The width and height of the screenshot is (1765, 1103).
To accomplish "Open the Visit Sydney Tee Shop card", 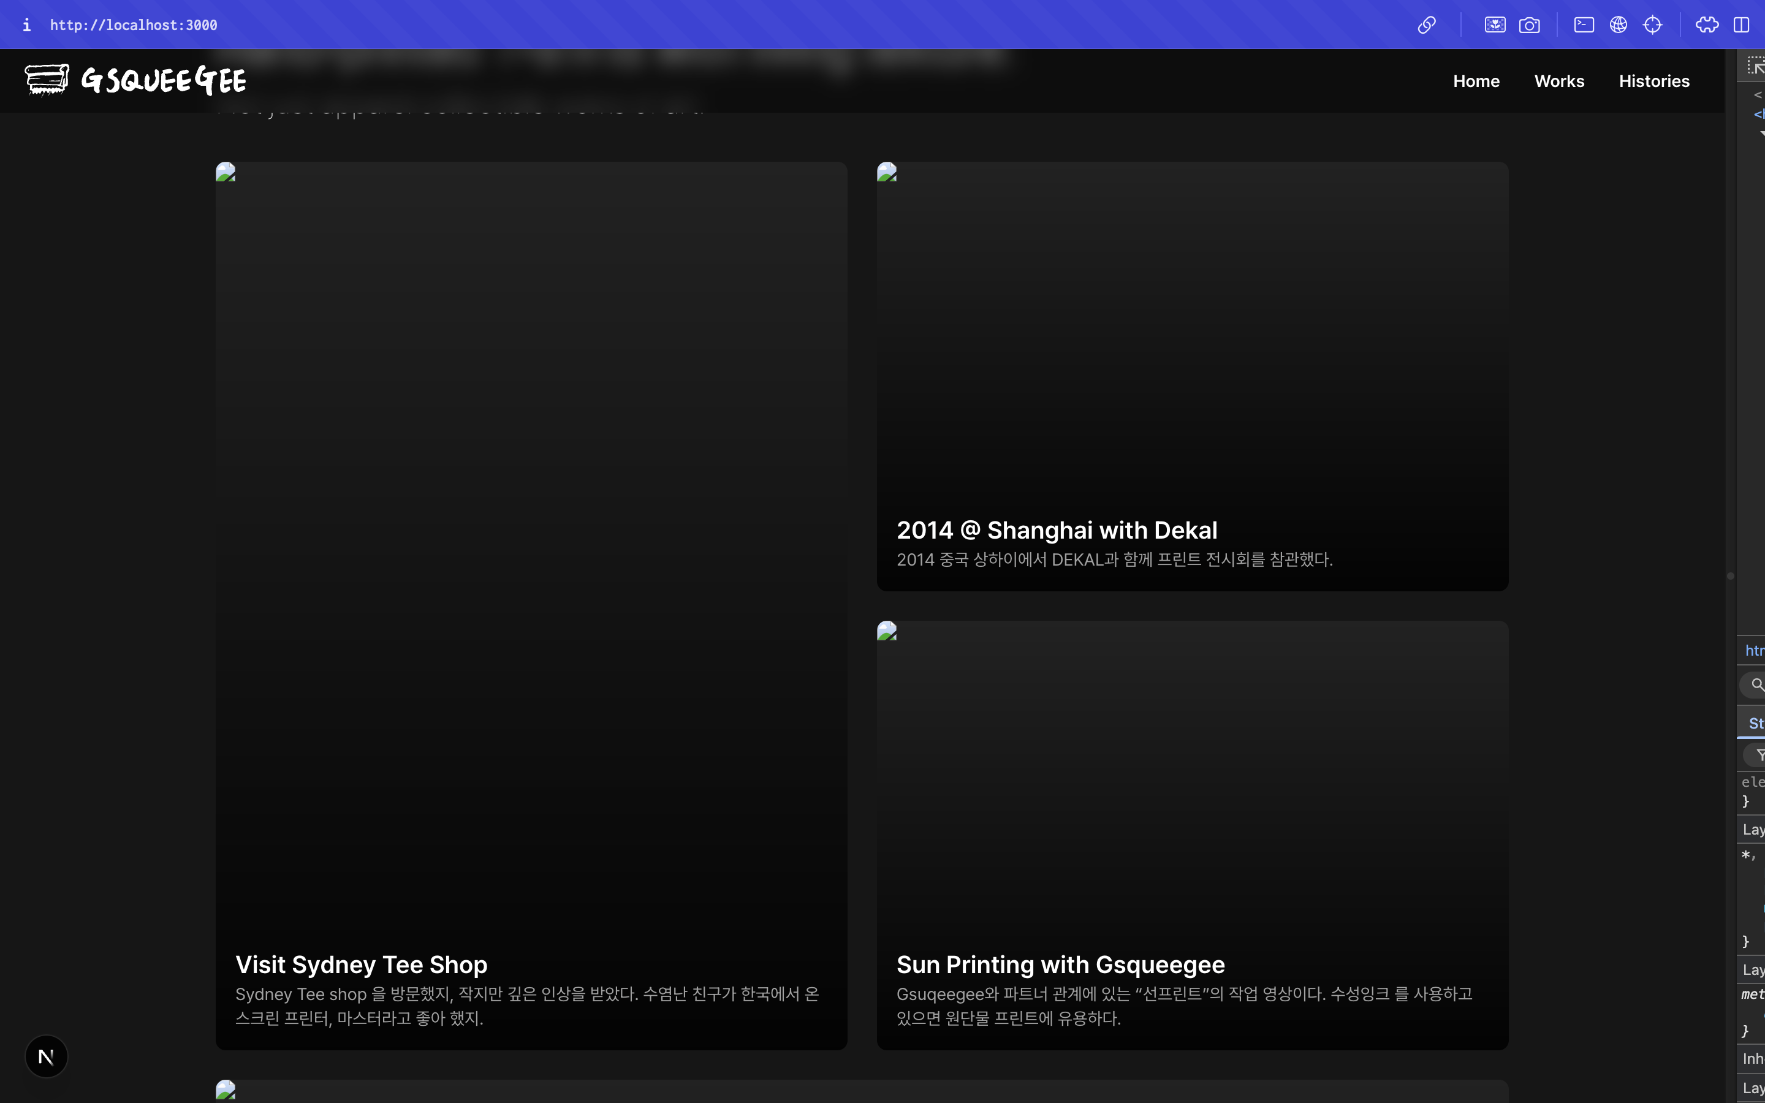I will [x=531, y=605].
